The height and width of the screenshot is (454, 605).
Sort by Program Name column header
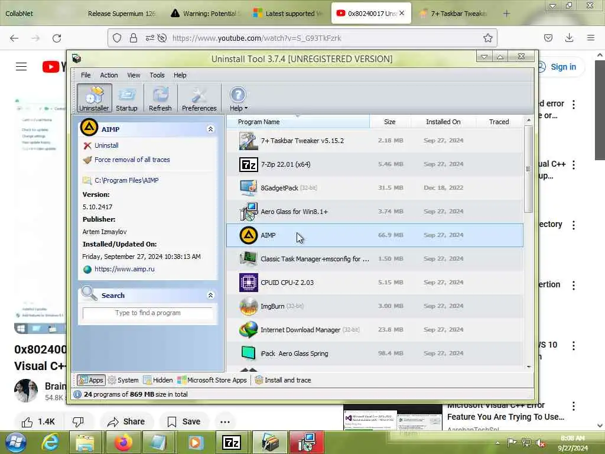click(x=298, y=122)
